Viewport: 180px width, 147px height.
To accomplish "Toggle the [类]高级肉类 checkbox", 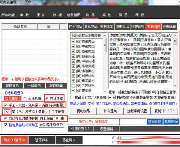I will 73,51.
